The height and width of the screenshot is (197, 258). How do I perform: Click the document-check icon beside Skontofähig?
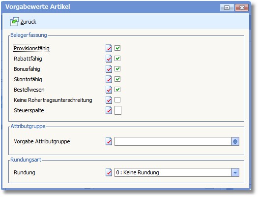[109, 79]
